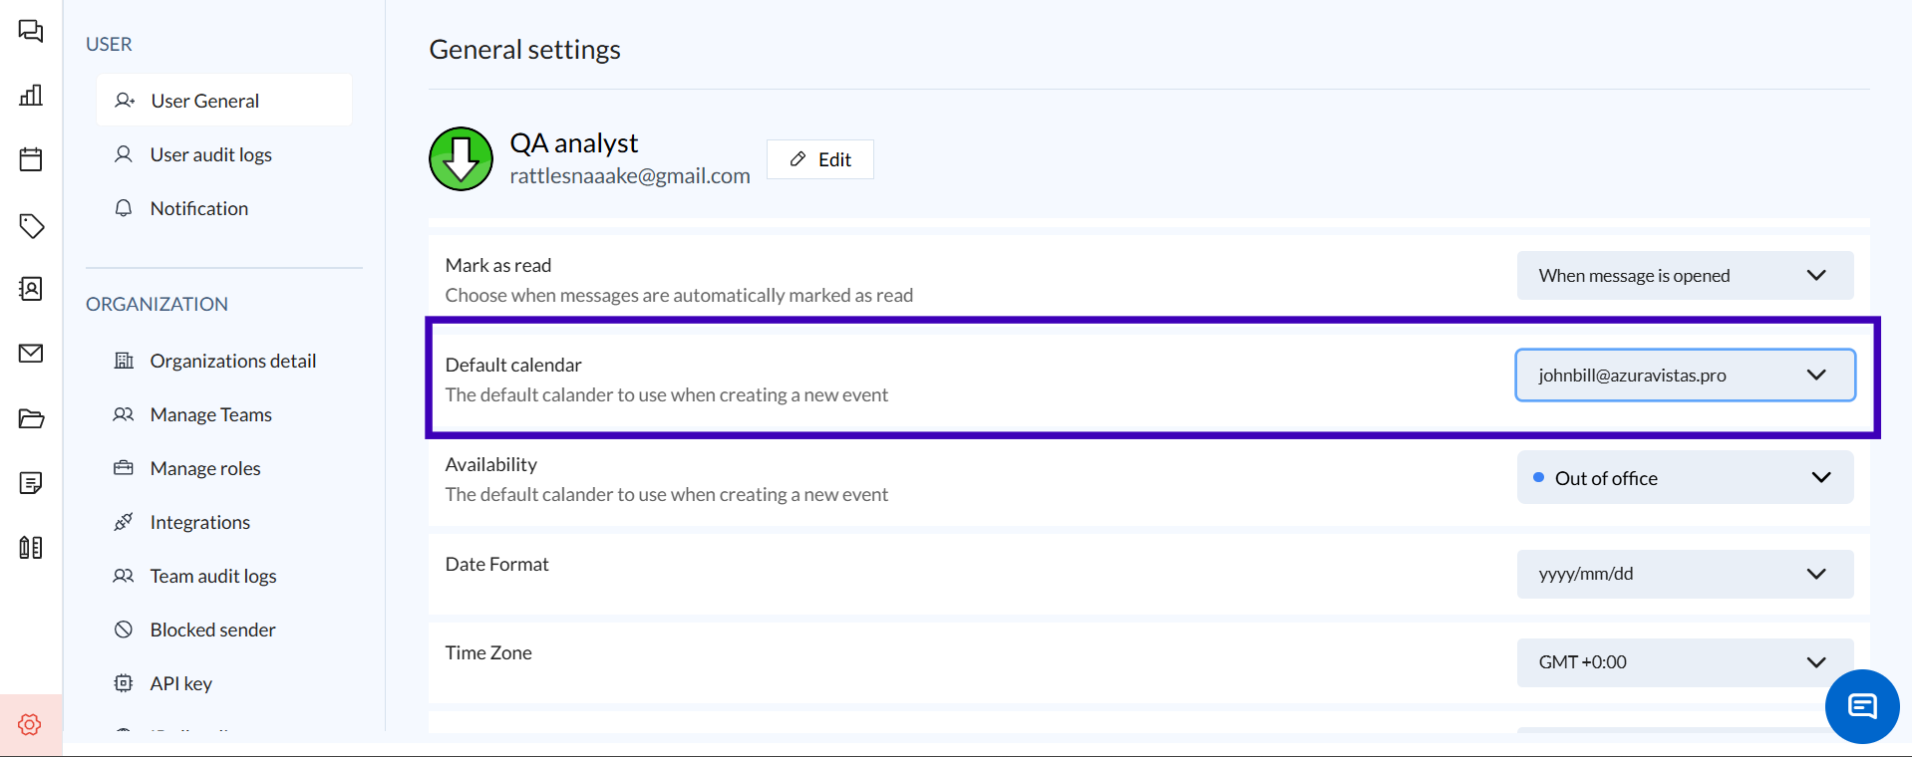Open the mail envelope icon
The image size is (1912, 757).
coord(31,354)
